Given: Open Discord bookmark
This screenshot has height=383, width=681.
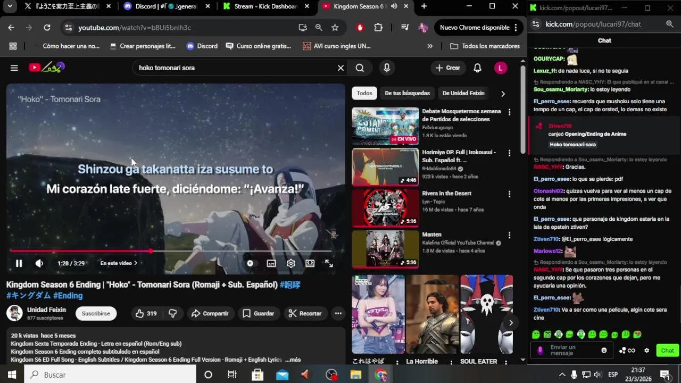Looking at the screenshot, I should tap(202, 46).
